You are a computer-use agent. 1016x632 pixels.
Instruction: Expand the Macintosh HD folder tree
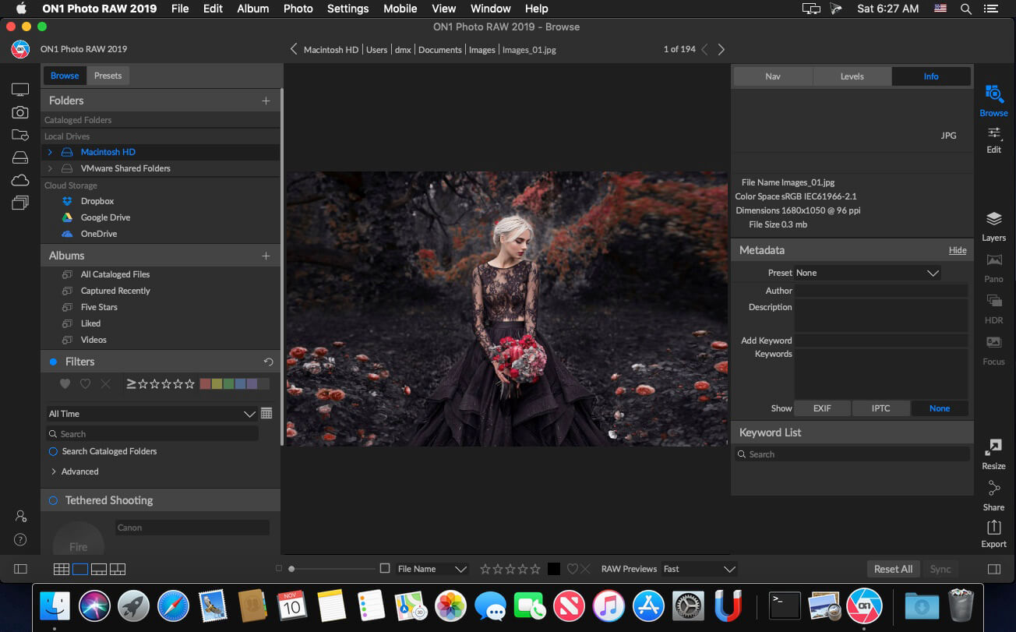pyautogui.click(x=50, y=152)
